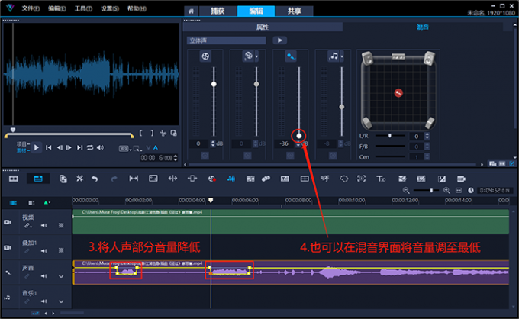The image size is (519, 319).
Task: Click the voice track volume slider handle
Action: [x=299, y=136]
